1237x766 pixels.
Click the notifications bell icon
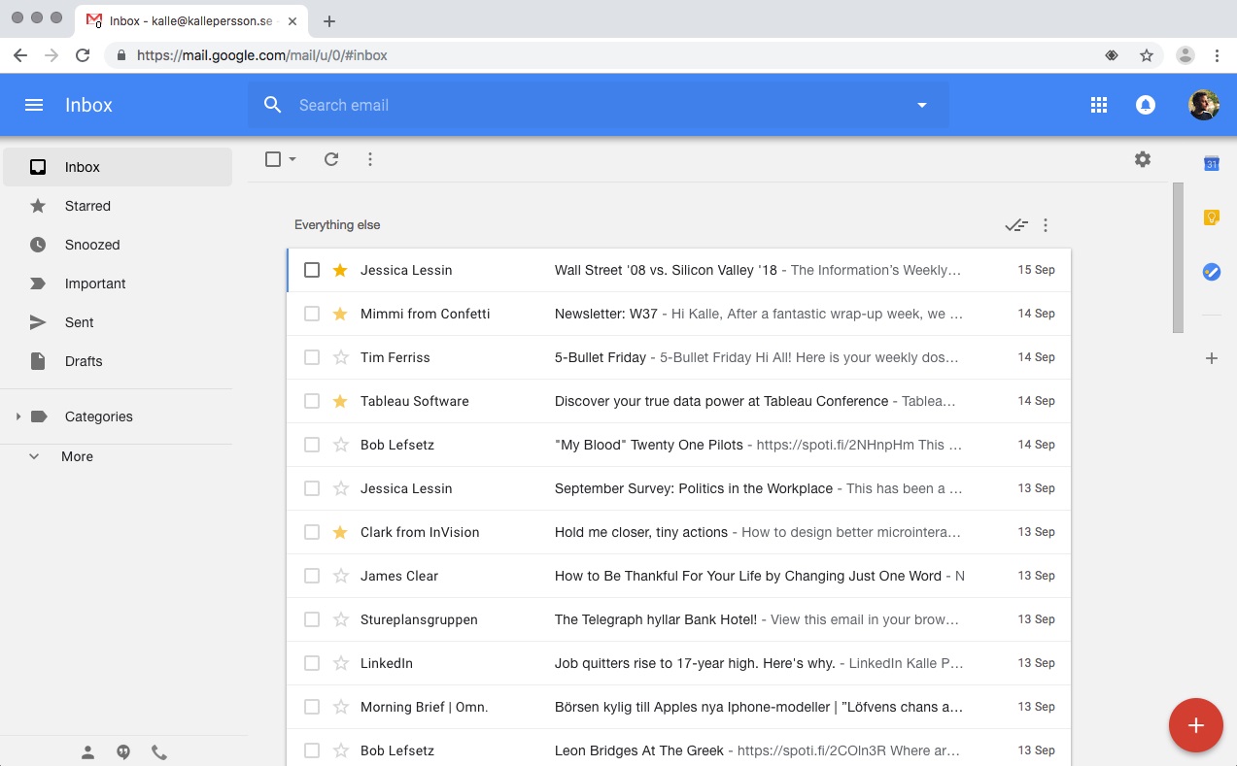pos(1146,105)
